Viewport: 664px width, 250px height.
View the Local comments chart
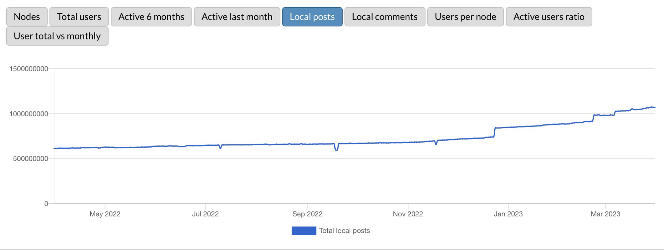coord(384,17)
